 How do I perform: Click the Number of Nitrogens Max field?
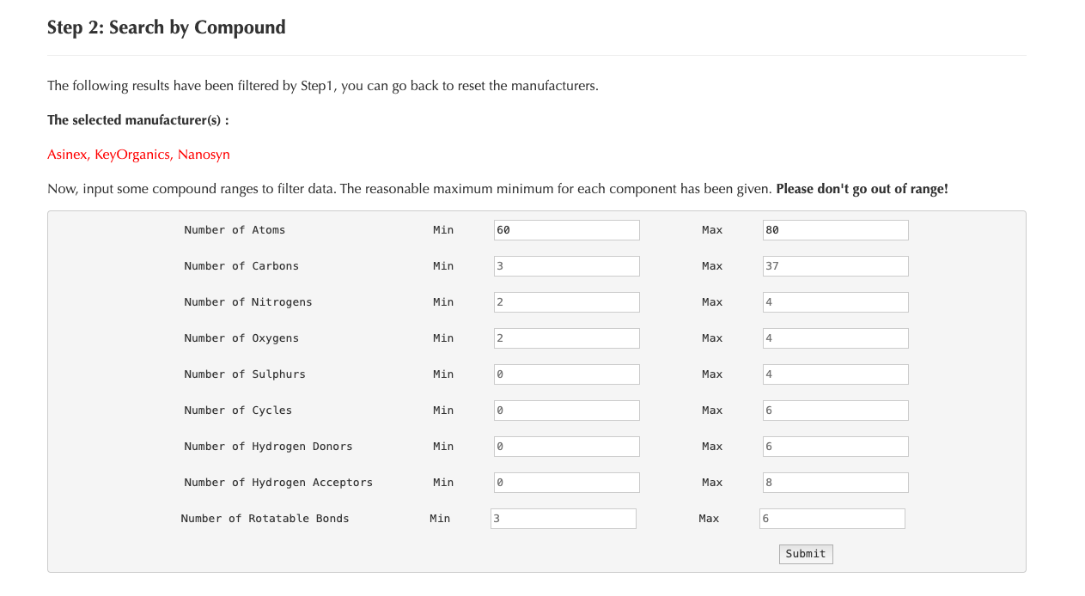pyautogui.click(x=835, y=302)
